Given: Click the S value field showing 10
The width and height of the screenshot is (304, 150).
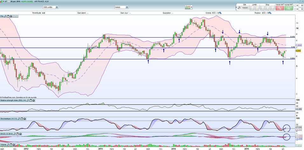Looking at the screenshot, I should [301, 5].
